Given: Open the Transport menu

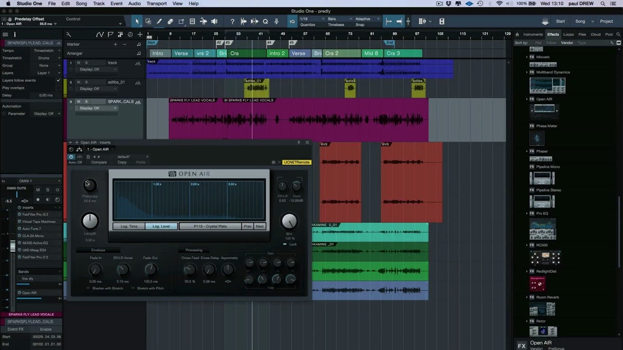Looking at the screenshot, I should tap(156, 3).
